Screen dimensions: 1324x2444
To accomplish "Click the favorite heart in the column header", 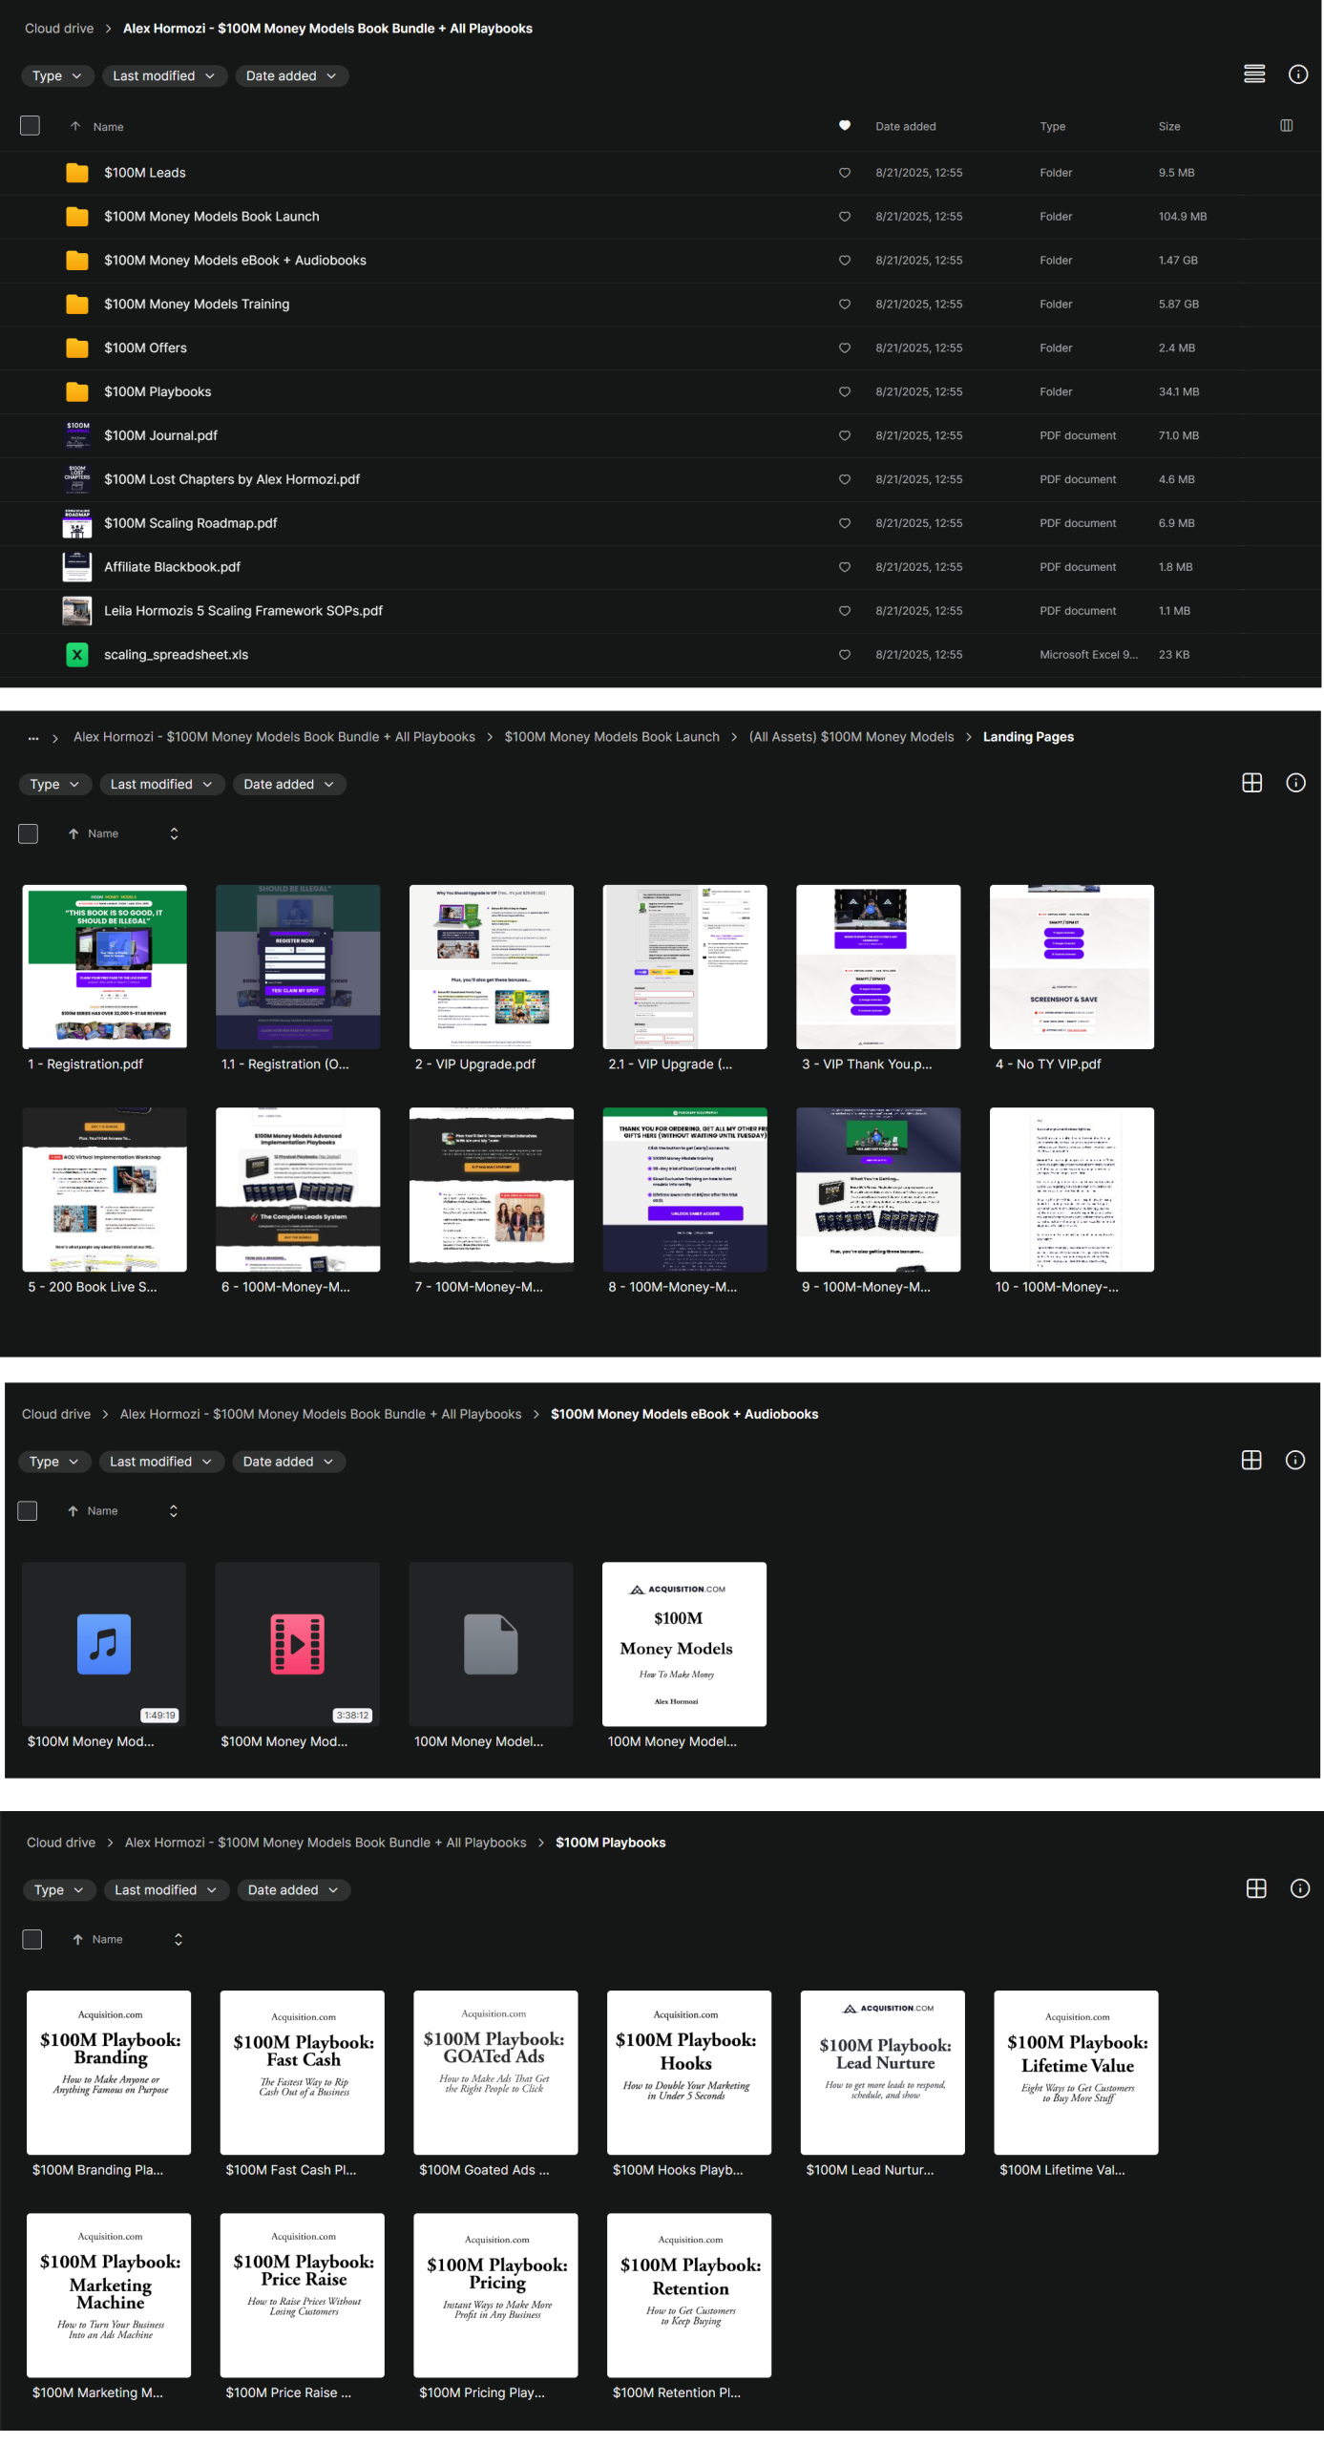I will pos(844,126).
